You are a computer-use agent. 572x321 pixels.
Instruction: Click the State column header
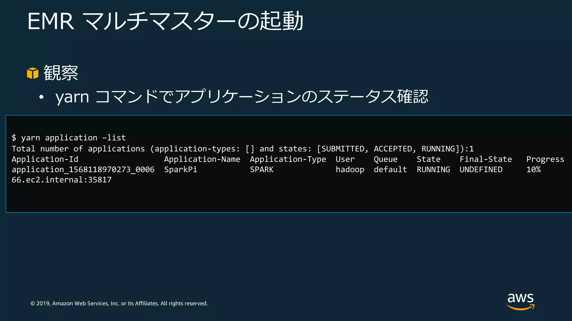(428, 159)
